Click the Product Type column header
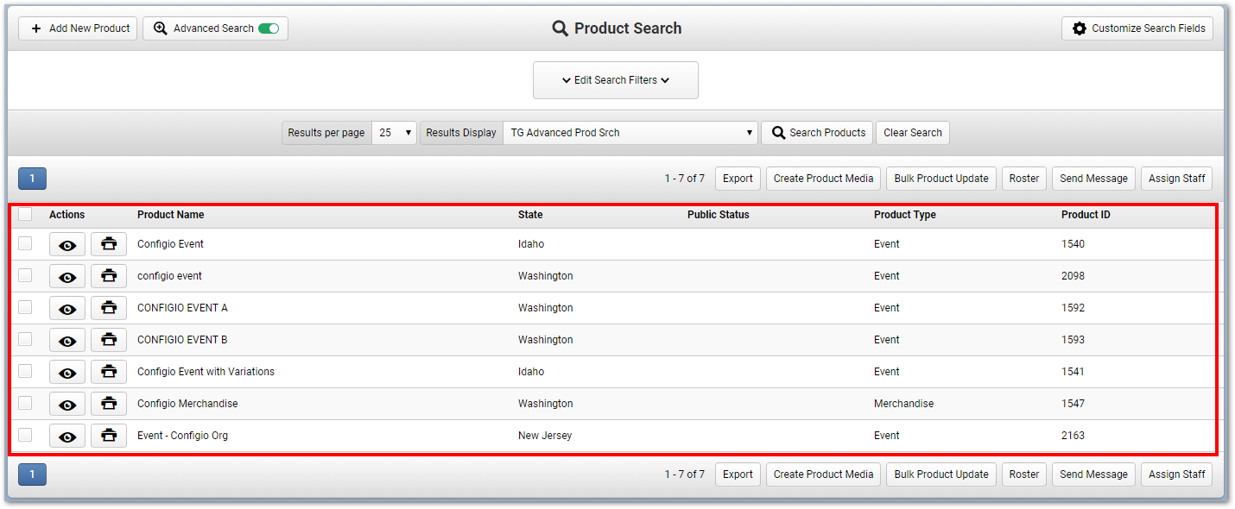This screenshot has width=1235, height=509. (x=905, y=215)
